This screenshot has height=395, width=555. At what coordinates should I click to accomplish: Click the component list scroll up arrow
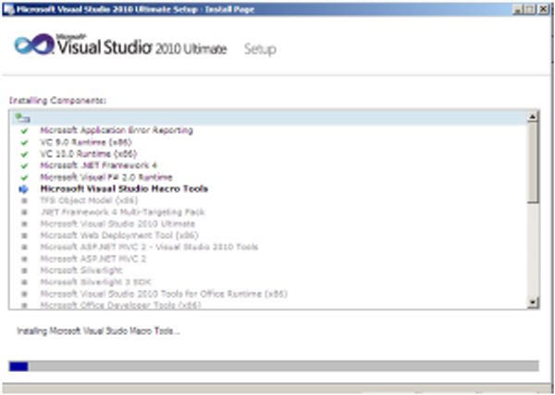click(533, 116)
